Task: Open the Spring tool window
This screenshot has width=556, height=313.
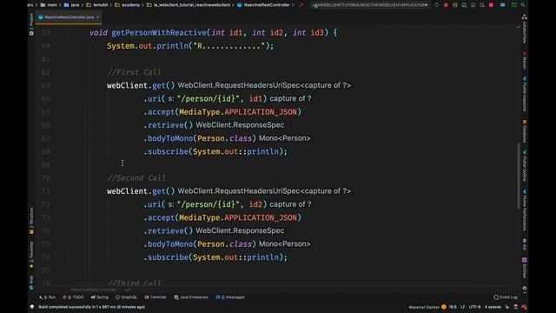Action: click(x=100, y=297)
